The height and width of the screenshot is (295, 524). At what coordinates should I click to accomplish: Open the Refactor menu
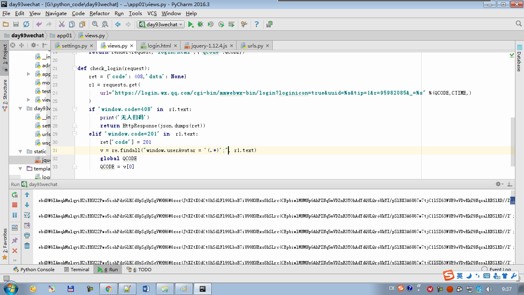99,13
